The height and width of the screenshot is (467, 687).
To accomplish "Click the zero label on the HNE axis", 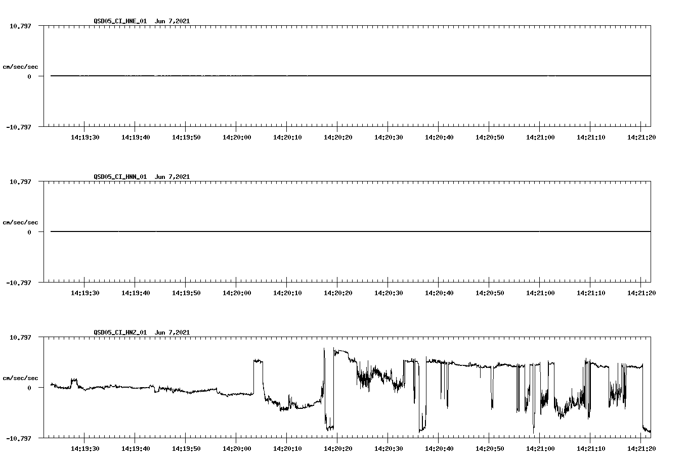I will pyautogui.click(x=29, y=76).
